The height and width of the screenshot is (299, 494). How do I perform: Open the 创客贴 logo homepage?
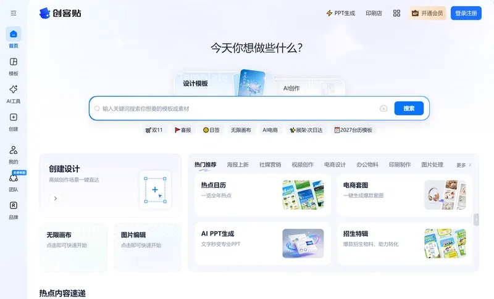tap(60, 13)
